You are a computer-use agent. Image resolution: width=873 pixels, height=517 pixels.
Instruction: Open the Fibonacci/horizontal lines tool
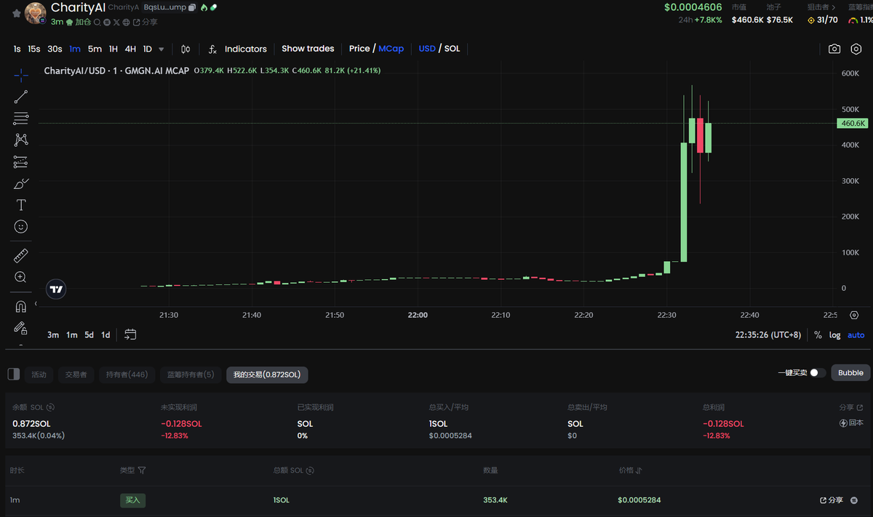pyautogui.click(x=21, y=118)
